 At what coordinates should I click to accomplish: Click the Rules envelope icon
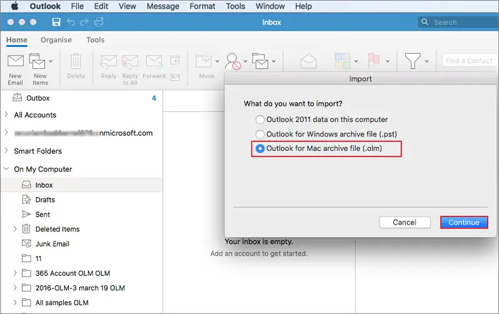click(x=260, y=61)
